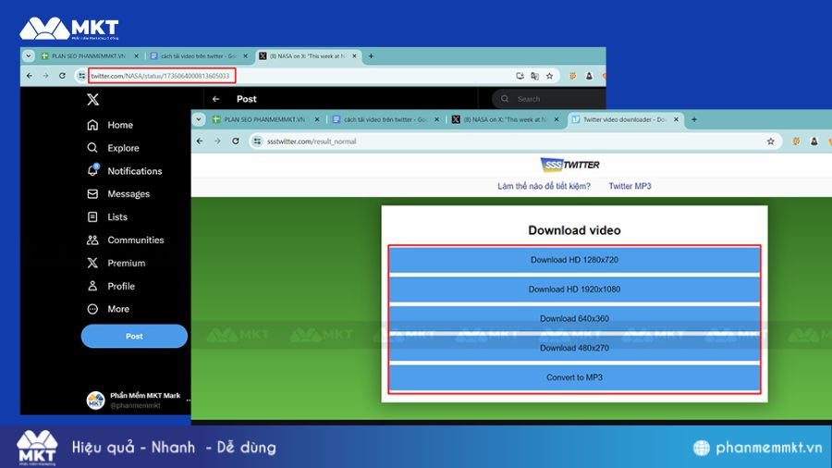Open Communities in the Twitter sidebar
The width and height of the screenshot is (832, 468).
pyautogui.click(x=125, y=240)
